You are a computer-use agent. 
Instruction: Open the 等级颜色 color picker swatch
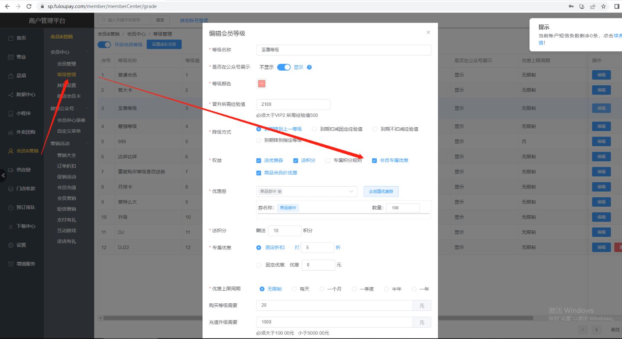262,84
